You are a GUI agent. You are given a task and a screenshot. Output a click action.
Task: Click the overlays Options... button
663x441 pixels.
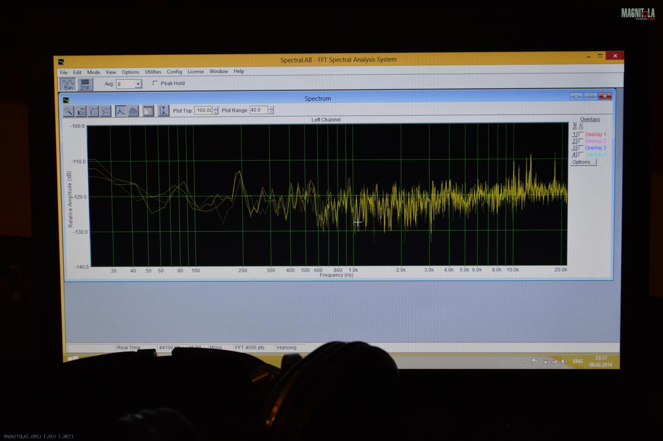pyautogui.click(x=583, y=162)
